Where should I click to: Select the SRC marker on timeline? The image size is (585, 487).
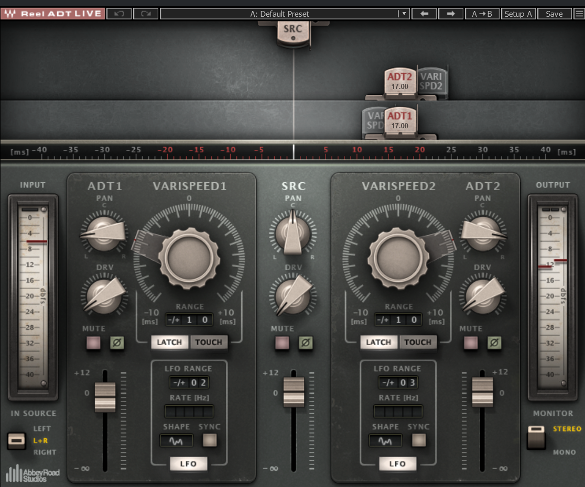point(293,34)
